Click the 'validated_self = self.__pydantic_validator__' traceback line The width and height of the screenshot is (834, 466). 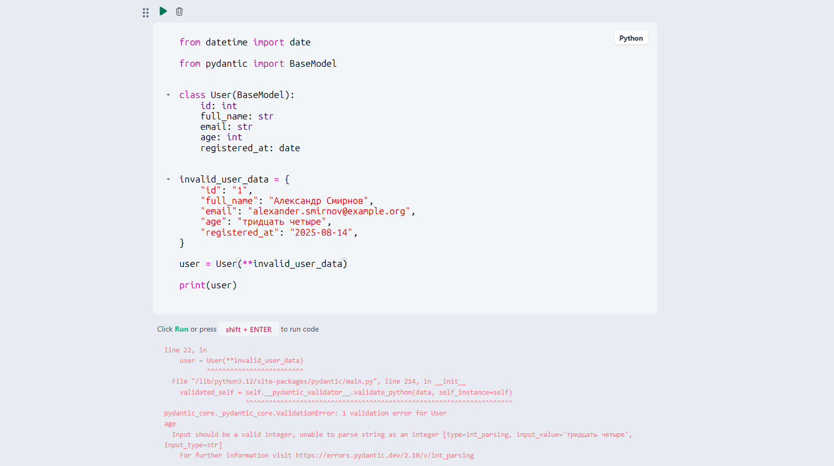346,393
